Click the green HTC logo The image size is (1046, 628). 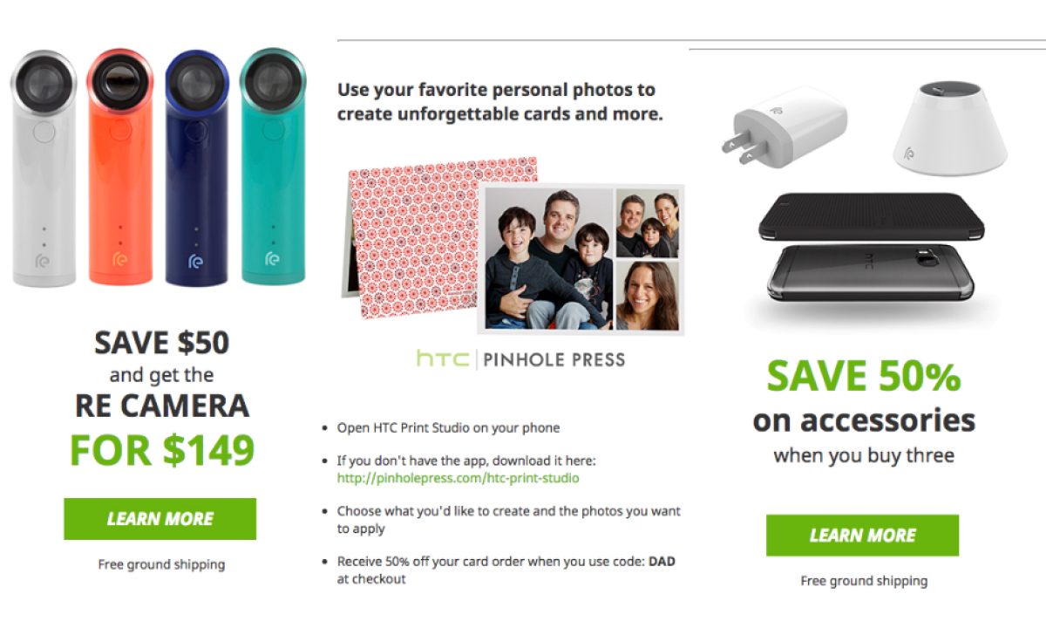click(x=443, y=359)
